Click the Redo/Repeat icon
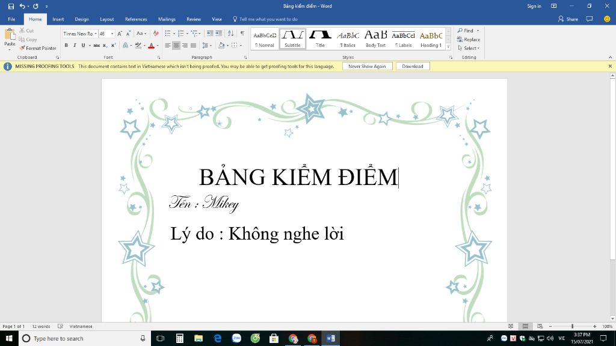The width and height of the screenshot is (616, 346). point(35,6)
